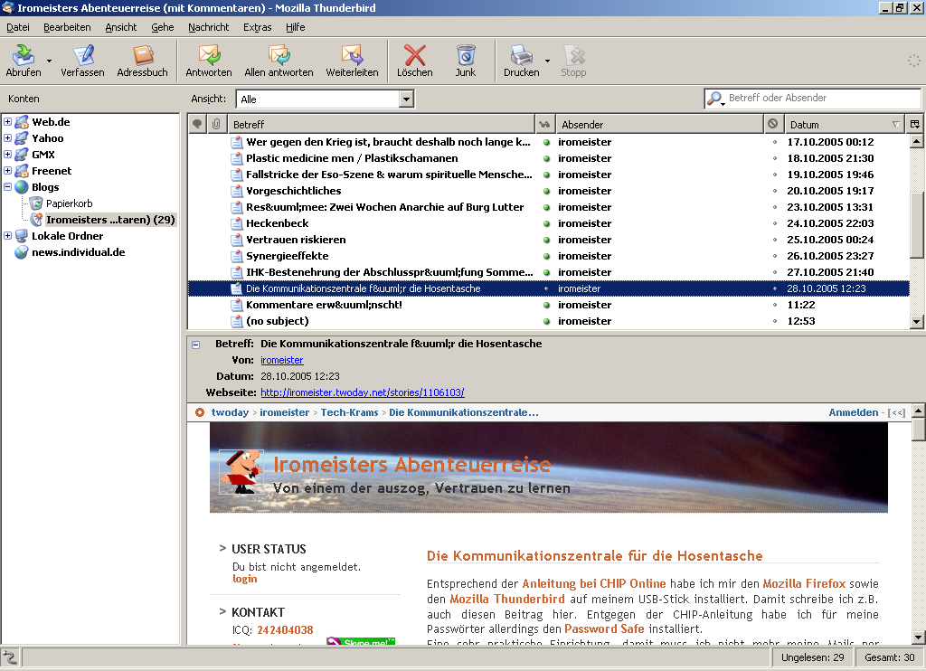The height and width of the screenshot is (671, 926).
Task: Open the Datei menu
Action: pyautogui.click(x=18, y=27)
